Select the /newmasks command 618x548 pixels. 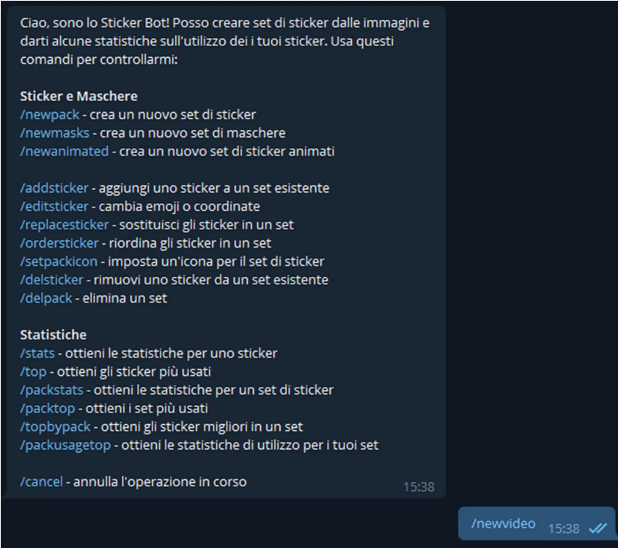[x=55, y=133]
